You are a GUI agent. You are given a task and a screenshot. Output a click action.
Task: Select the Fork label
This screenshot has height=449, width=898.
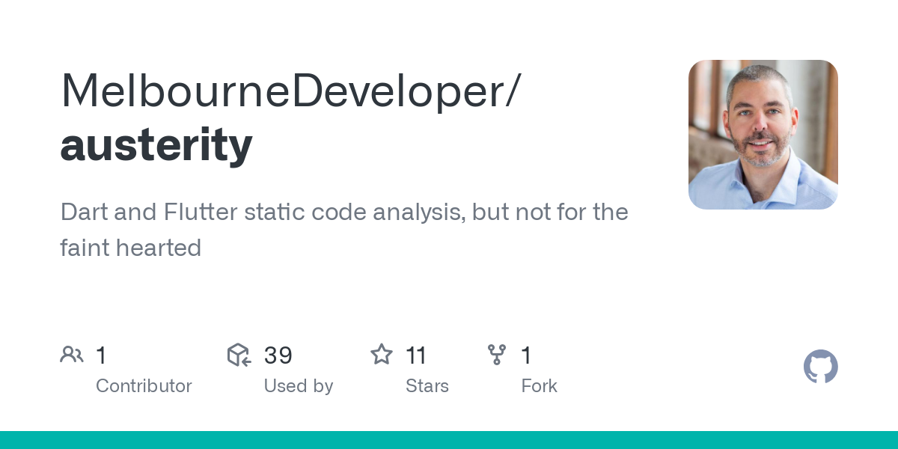539,386
